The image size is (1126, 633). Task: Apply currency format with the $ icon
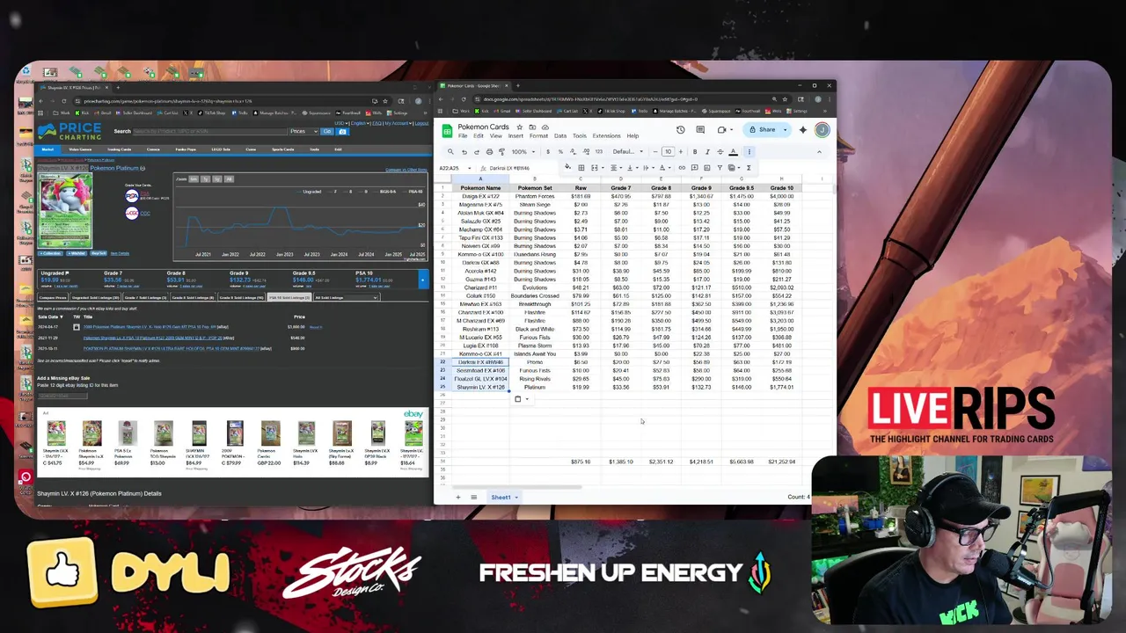pos(548,152)
